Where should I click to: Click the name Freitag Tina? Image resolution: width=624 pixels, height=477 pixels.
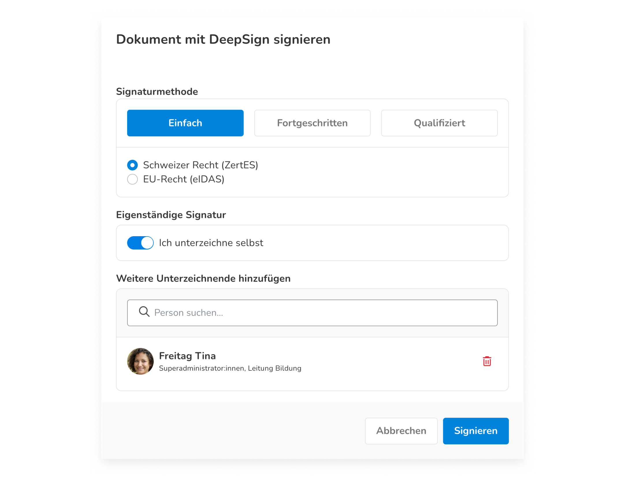click(187, 356)
